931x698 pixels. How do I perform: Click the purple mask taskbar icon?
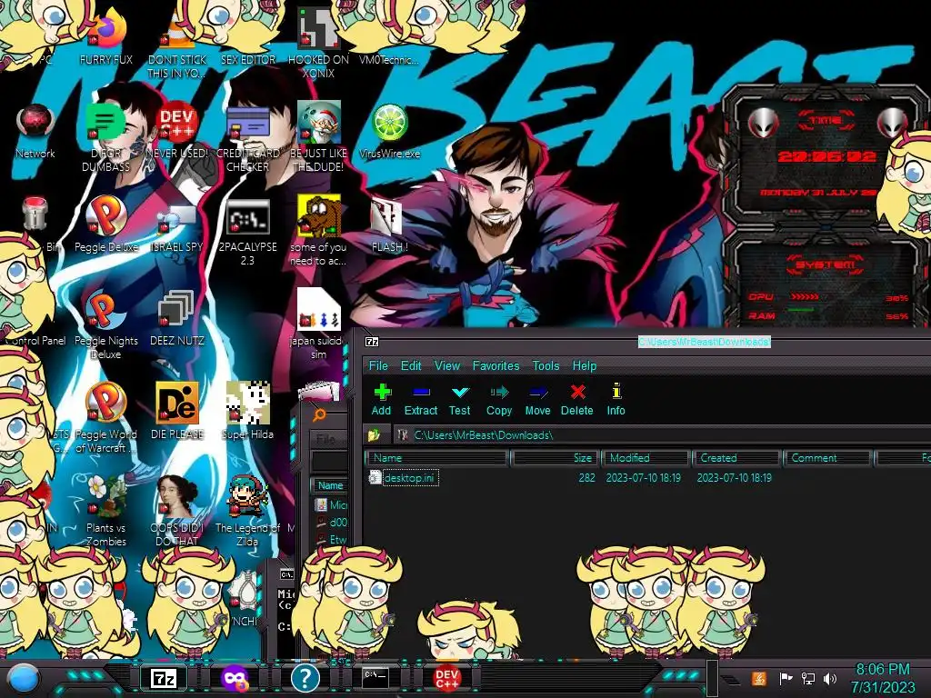pos(235,678)
